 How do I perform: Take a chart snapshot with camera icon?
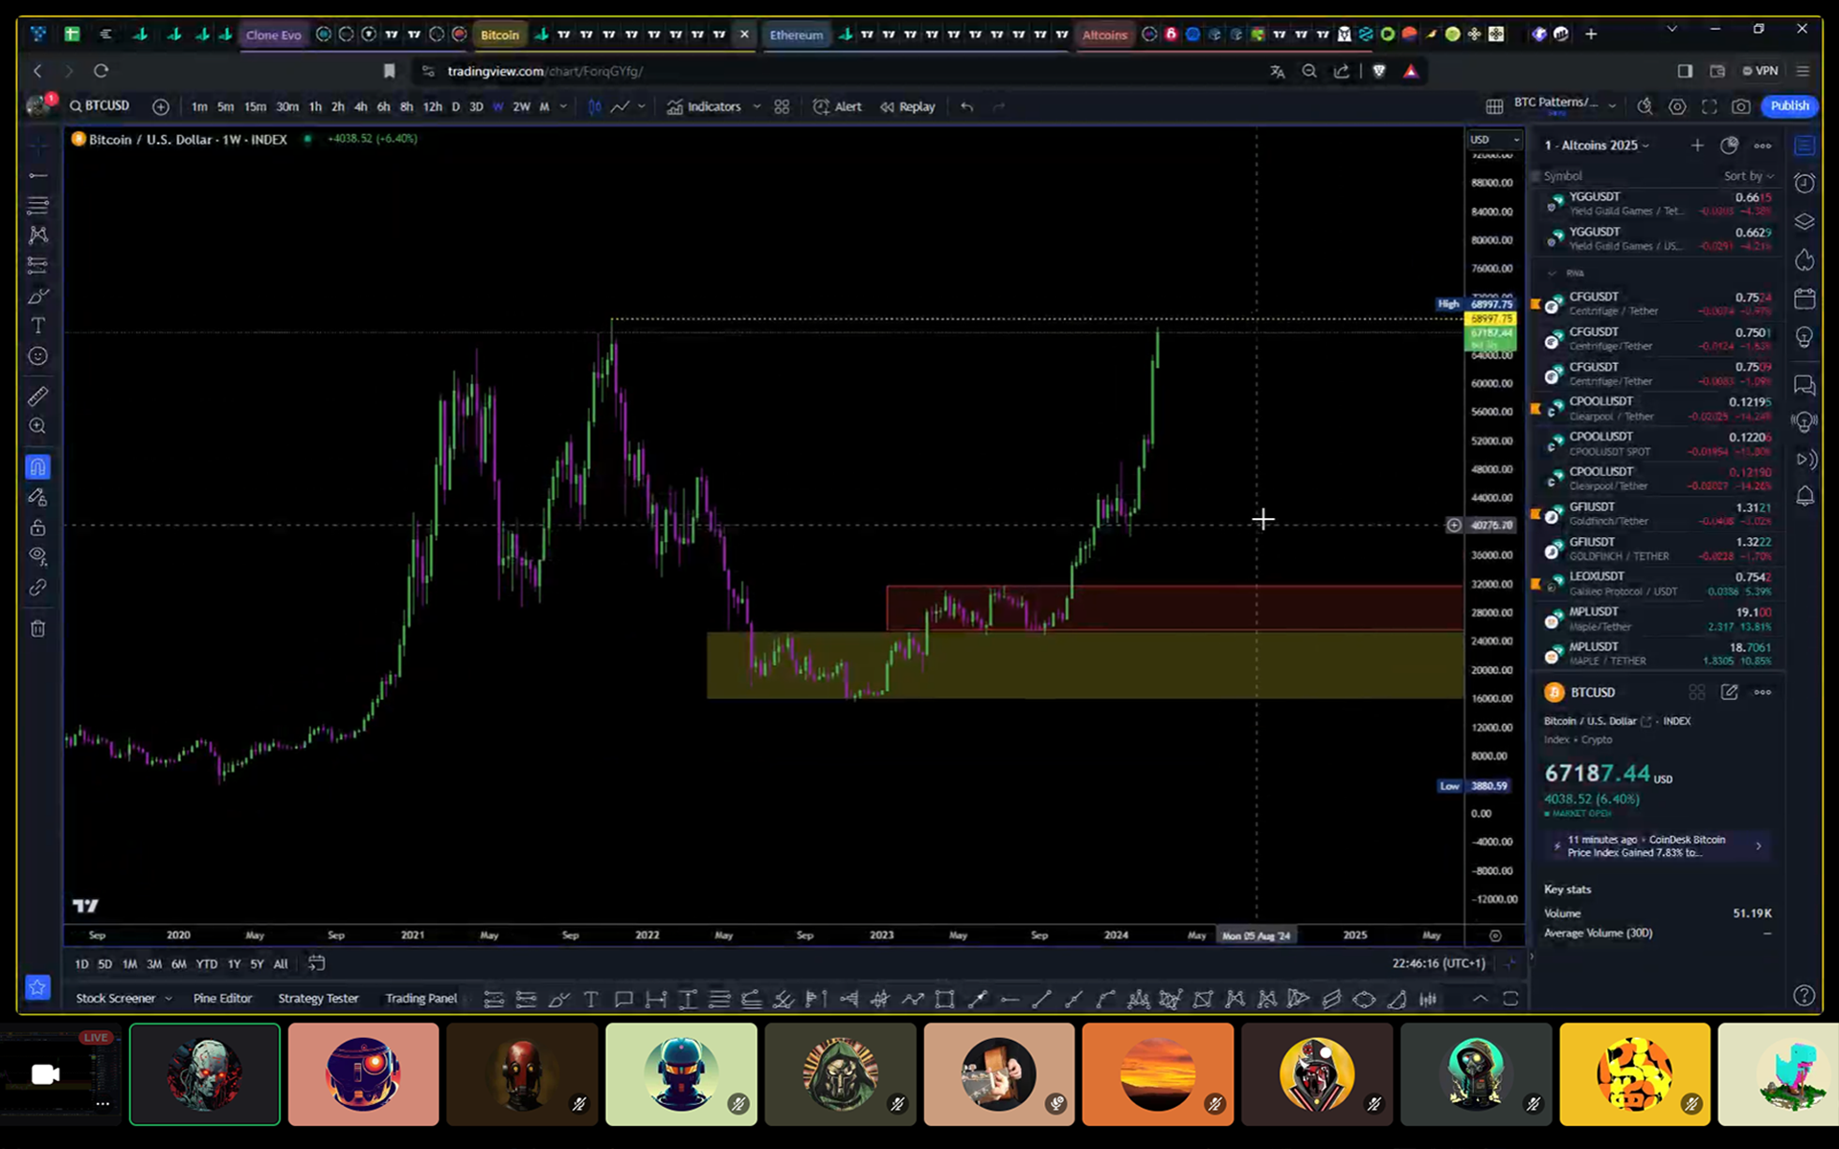pos(1740,106)
